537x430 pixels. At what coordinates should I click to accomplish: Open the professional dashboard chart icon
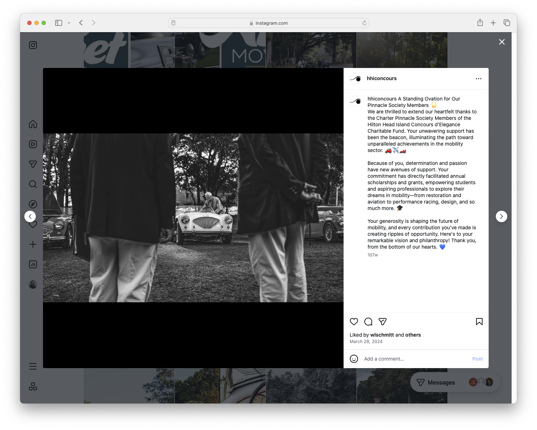click(x=33, y=264)
